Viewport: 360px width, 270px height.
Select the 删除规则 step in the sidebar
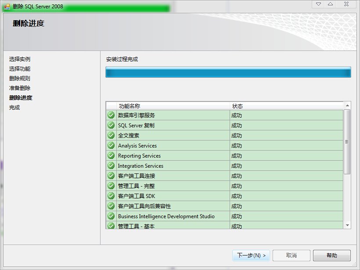(20, 79)
